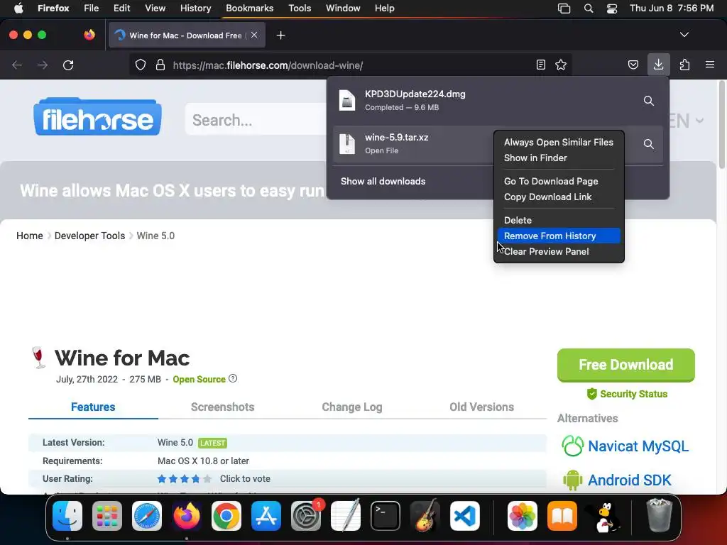The height and width of the screenshot is (545, 727).
Task: Switch to the Change Log tab
Action: pyautogui.click(x=352, y=407)
